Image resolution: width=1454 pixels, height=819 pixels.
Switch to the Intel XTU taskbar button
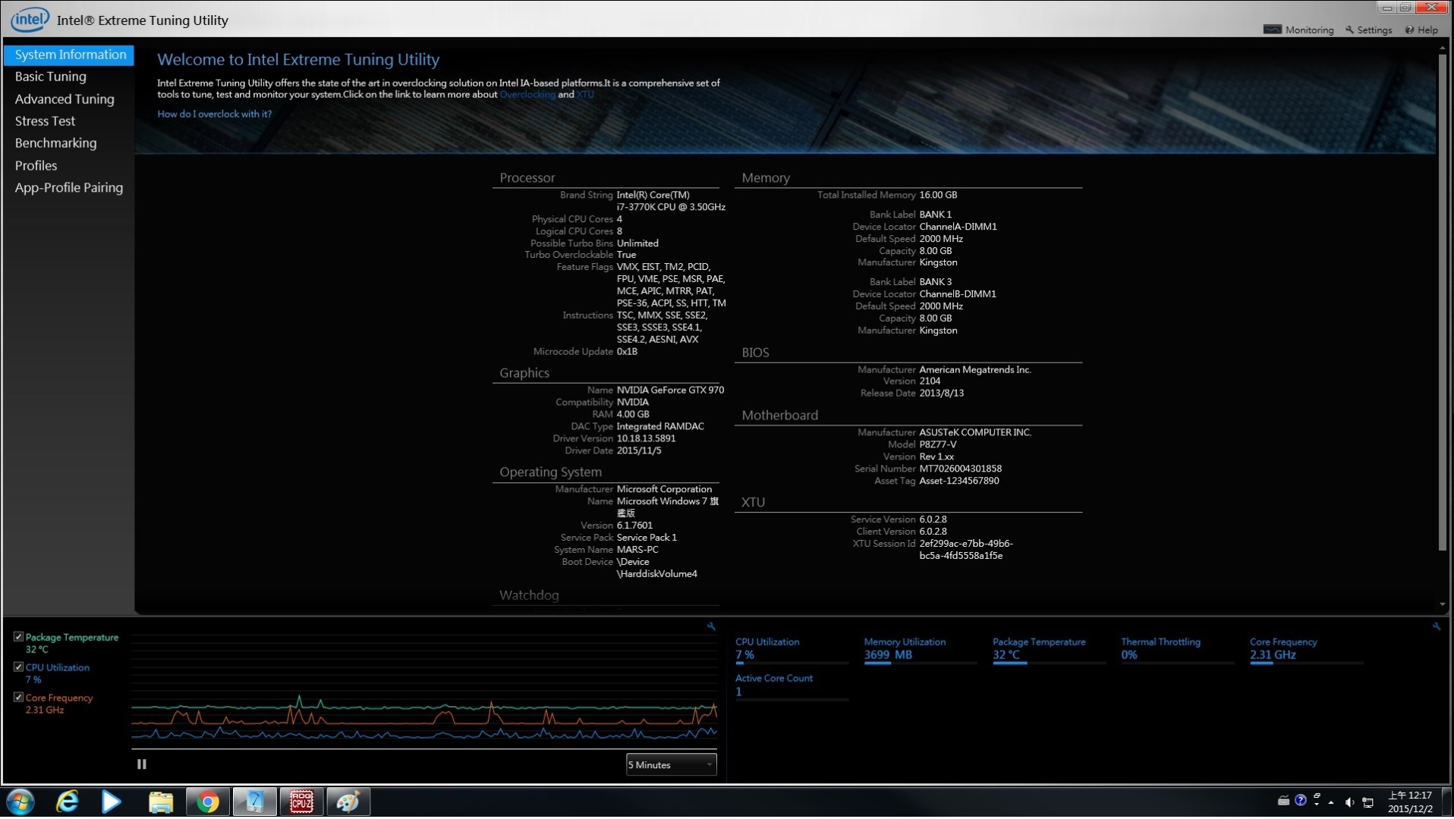tap(254, 802)
